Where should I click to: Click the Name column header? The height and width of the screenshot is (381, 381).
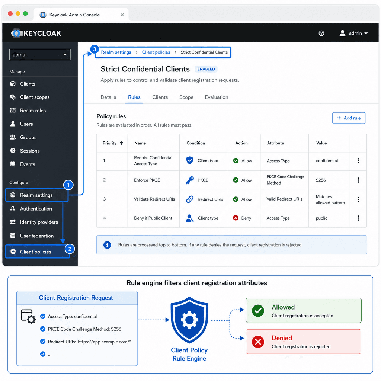[140, 143]
